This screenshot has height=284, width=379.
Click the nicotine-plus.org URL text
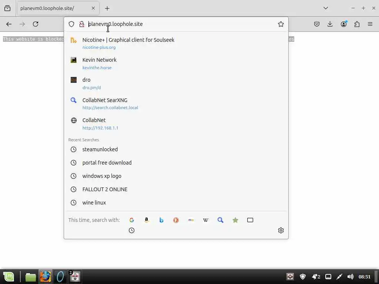(x=99, y=47)
